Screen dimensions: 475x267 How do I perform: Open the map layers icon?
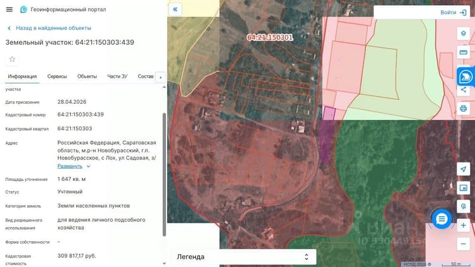click(x=463, y=34)
